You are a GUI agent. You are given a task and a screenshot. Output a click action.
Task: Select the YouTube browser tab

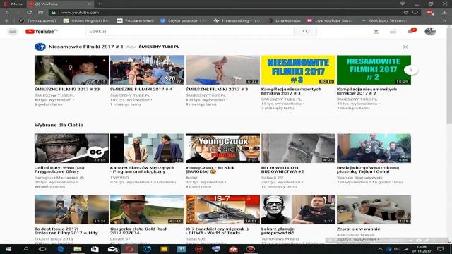[60, 4]
